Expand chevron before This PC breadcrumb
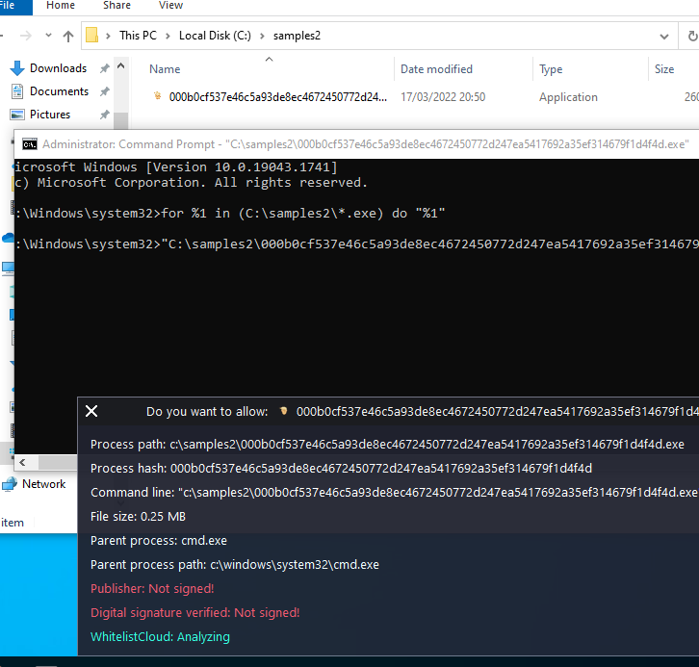Image resolution: width=699 pixels, height=667 pixels. tap(108, 36)
